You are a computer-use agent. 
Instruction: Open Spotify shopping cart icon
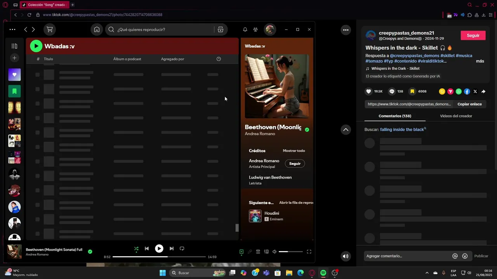coord(50,29)
